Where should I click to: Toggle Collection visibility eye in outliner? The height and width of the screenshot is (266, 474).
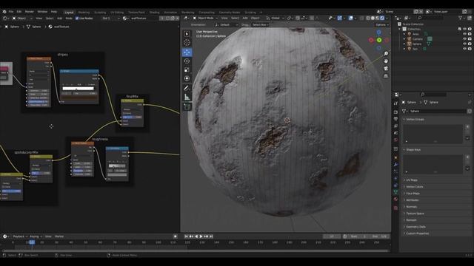click(464, 29)
